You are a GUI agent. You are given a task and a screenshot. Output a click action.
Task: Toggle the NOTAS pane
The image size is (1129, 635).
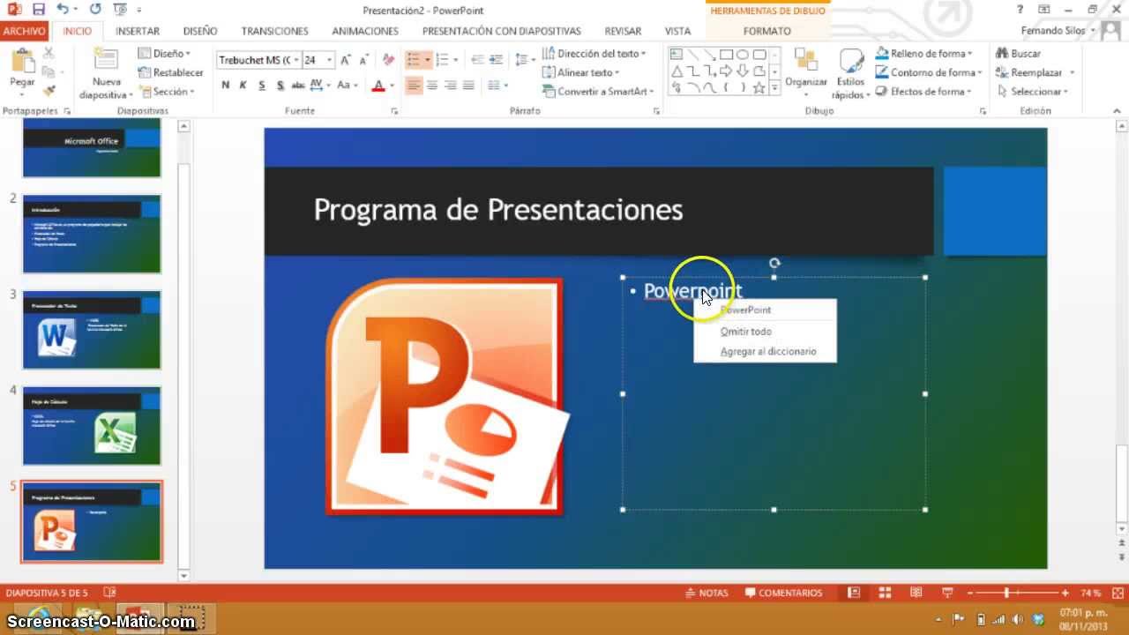coord(706,593)
